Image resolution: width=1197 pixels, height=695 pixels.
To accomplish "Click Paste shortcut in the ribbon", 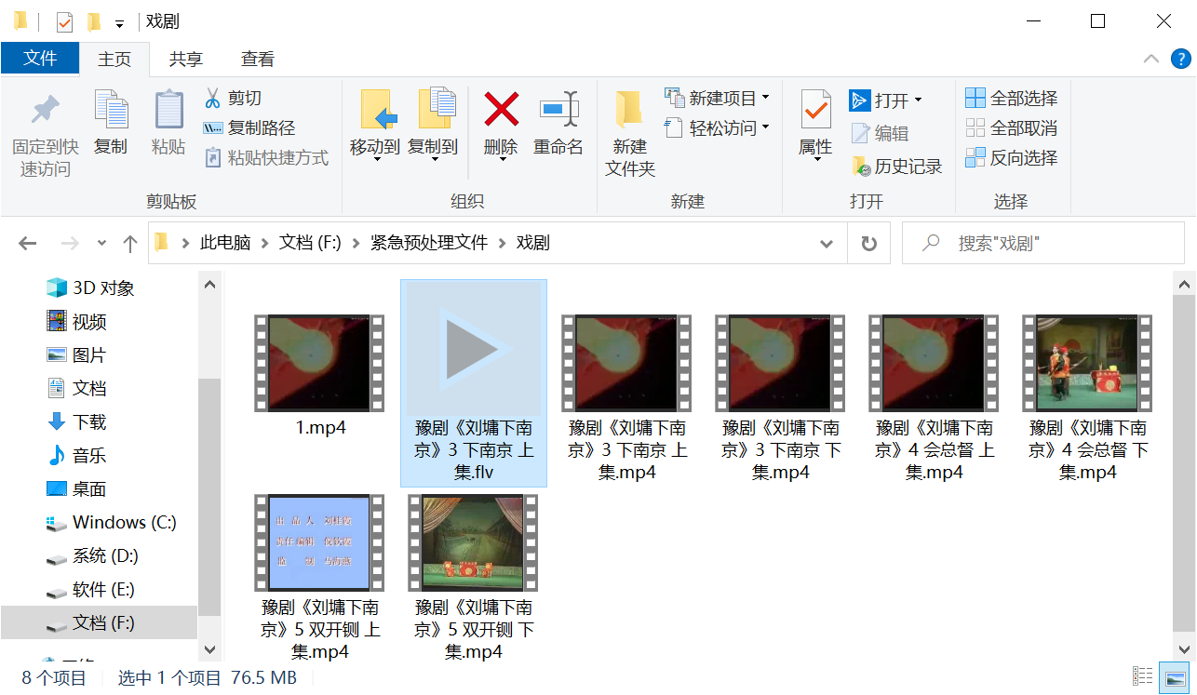I will click(x=266, y=157).
